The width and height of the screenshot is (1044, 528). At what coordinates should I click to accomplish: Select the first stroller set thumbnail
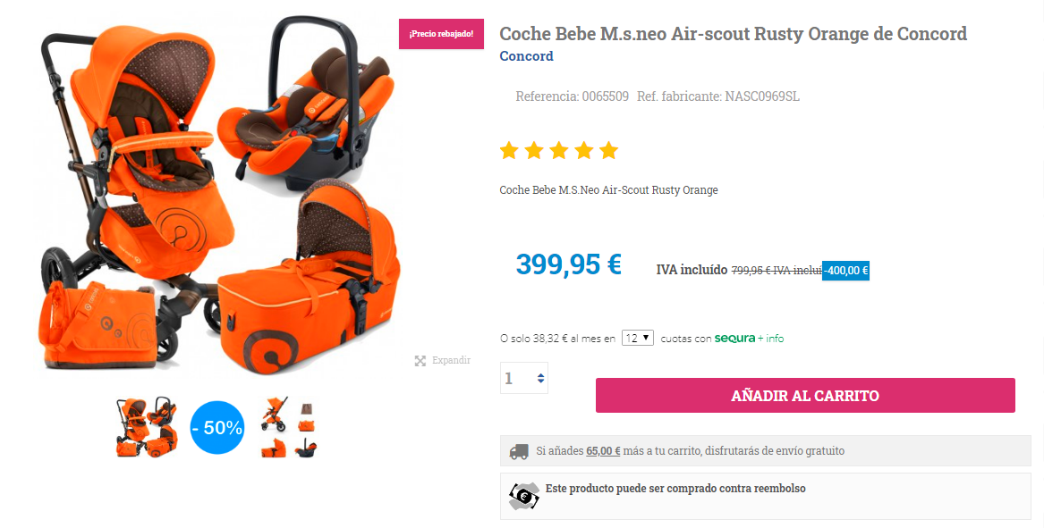click(x=147, y=428)
